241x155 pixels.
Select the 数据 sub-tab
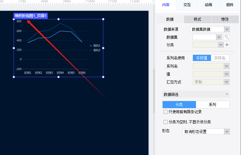point(170,19)
